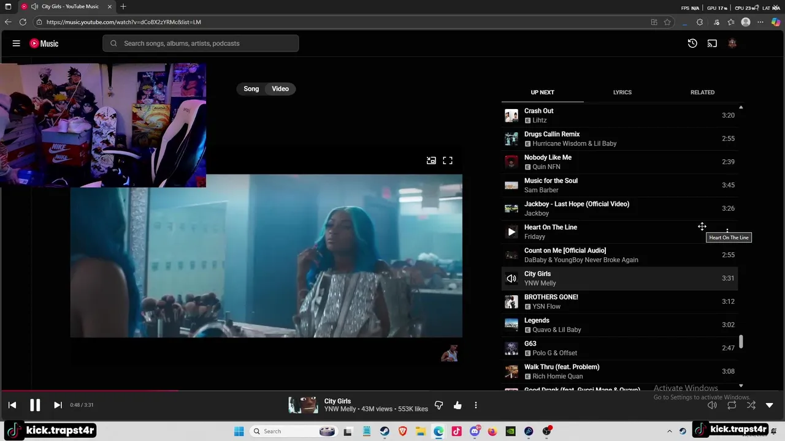Open the account avatar in YouTube Music
Image resolution: width=785 pixels, height=441 pixels.
point(732,43)
